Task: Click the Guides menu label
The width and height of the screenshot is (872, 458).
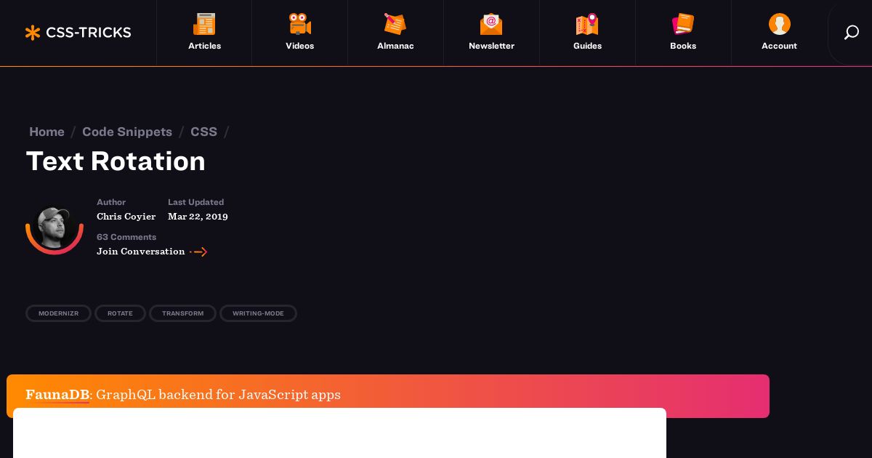Action: pyautogui.click(x=587, y=46)
